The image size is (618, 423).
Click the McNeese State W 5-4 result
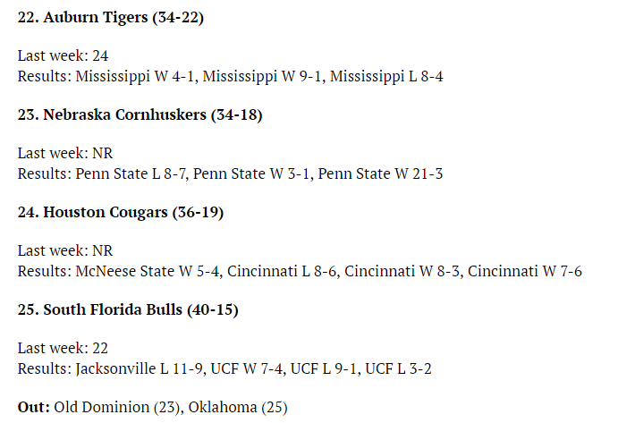click(x=148, y=271)
